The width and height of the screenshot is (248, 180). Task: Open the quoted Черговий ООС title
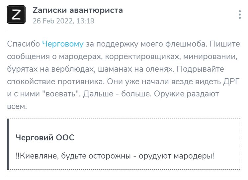point(45,138)
